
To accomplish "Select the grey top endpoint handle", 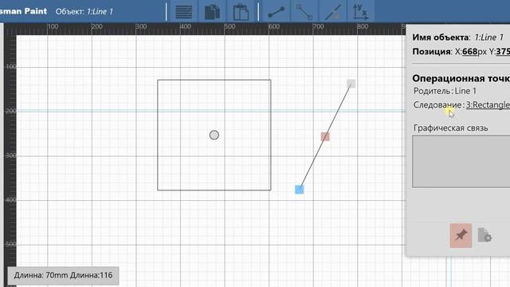I will click(351, 84).
